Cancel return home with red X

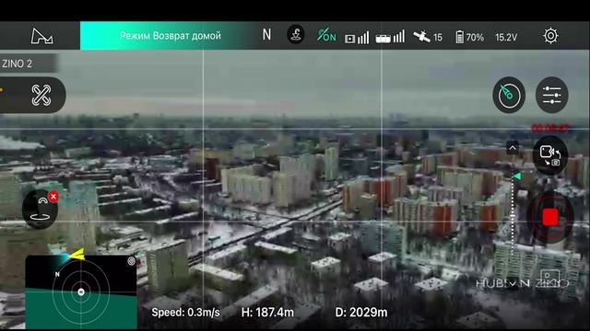[53, 196]
